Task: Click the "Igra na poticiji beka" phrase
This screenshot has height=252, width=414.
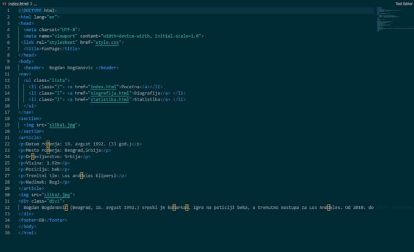Action: (x=221, y=208)
